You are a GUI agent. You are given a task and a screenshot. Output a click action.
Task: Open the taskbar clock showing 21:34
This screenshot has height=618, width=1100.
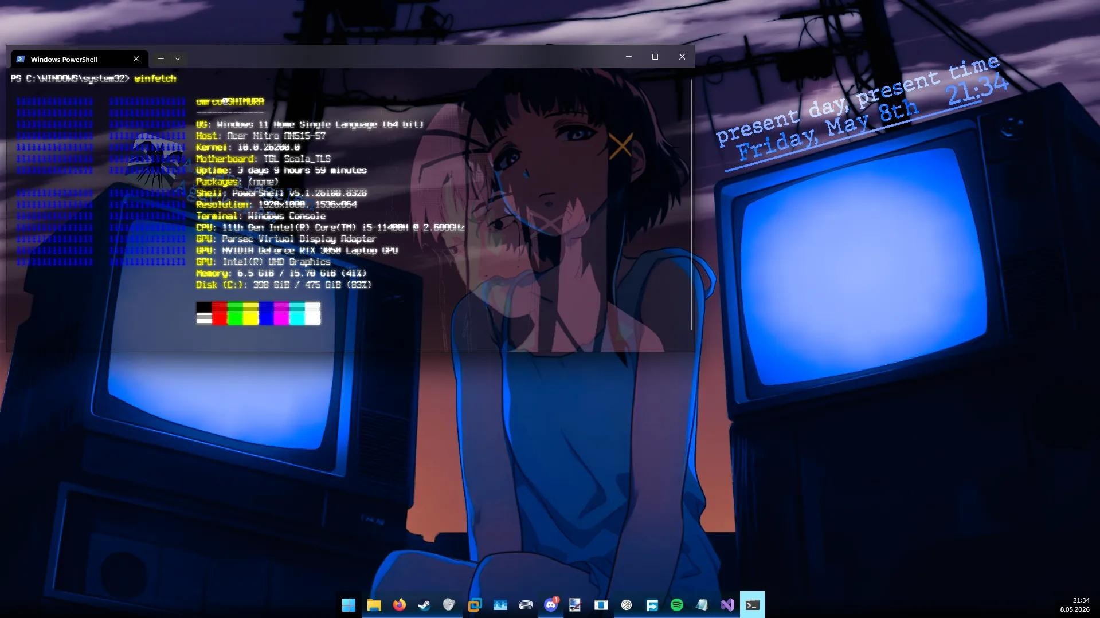[1075, 605]
